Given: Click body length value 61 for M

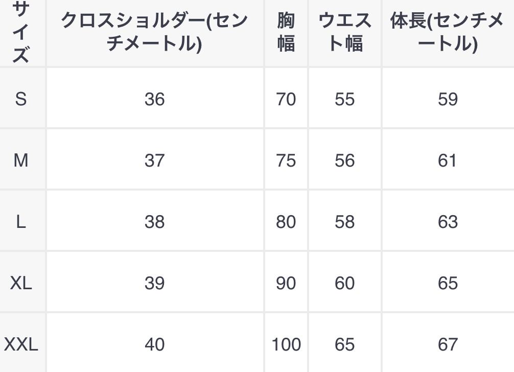Looking at the screenshot, I should coord(447,160).
